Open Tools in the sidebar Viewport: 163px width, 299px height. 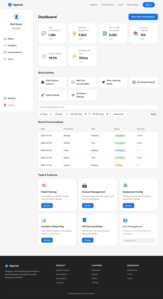pos(17,59)
